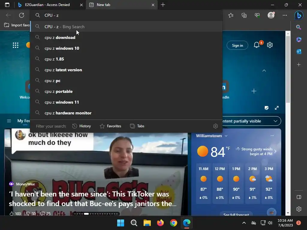Select the New tab browser tab
Image resolution: width=307 pixels, height=230 pixels.
[121, 5]
